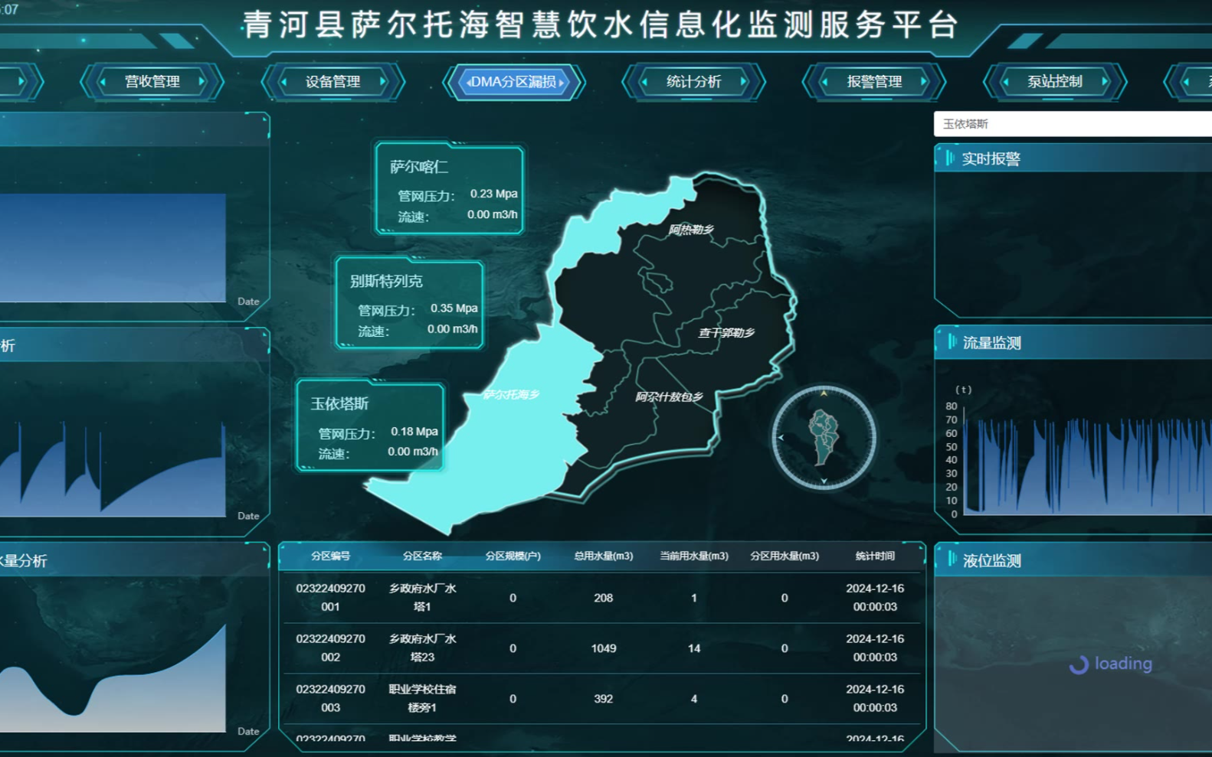Select row 乡政府水厂水塔23
1212x757 pixels.
pos(602,648)
